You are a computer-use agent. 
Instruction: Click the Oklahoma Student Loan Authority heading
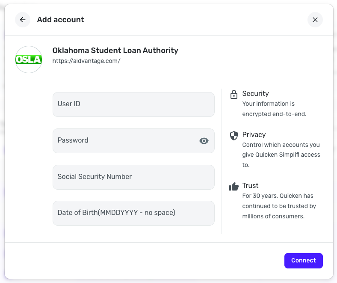tap(115, 51)
